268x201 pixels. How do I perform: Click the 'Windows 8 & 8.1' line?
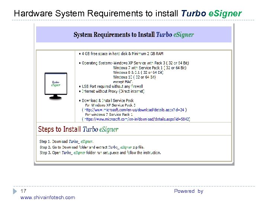click(138, 73)
